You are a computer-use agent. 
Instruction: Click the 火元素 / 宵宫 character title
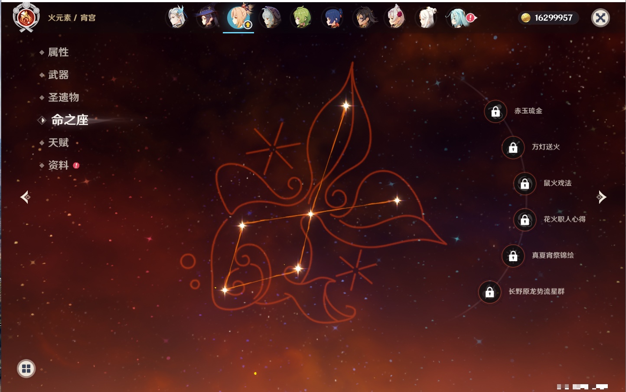point(72,18)
